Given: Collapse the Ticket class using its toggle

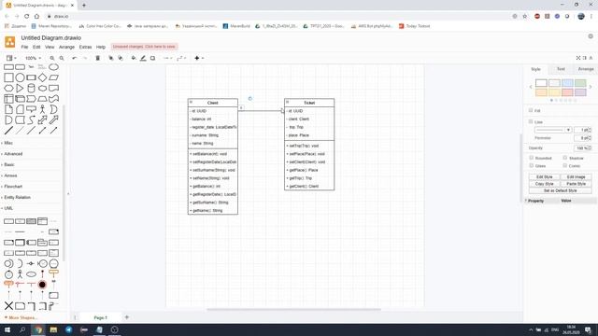Looking at the screenshot, I should click(x=288, y=102).
